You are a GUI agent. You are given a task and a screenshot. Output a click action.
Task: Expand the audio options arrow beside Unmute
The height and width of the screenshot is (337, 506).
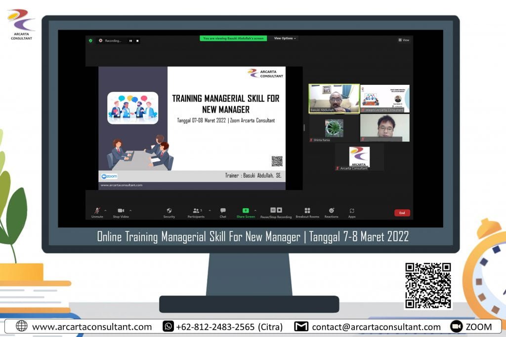(x=105, y=210)
